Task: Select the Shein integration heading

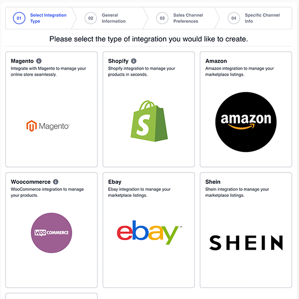Action: point(213,182)
